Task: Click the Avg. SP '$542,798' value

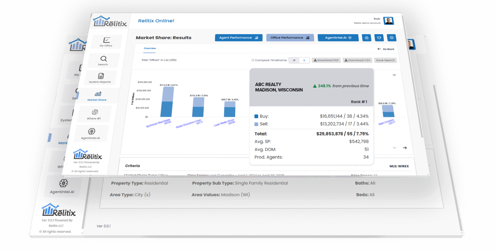Action: pyautogui.click(x=359, y=141)
